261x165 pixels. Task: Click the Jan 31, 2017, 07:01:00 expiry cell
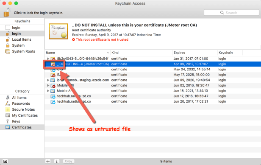(x=191, y=59)
